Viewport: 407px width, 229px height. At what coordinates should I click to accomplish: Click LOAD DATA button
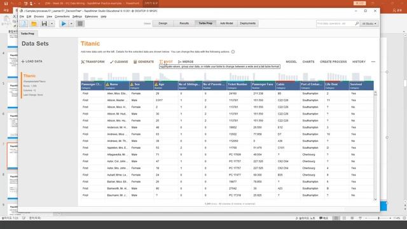[32, 62]
